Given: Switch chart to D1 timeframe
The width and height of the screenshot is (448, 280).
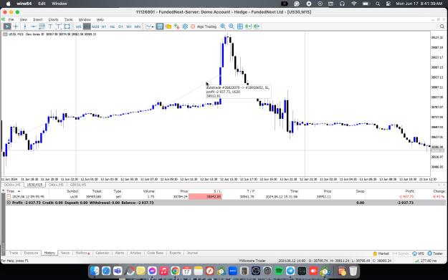Looking at the screenshot, I should (x=120, y=26).
